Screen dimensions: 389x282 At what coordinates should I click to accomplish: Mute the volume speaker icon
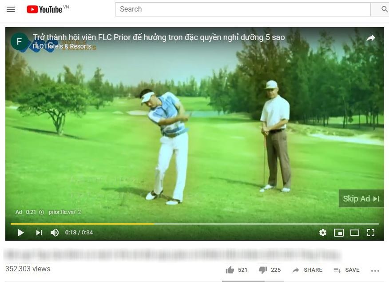(x=55, y=233)
